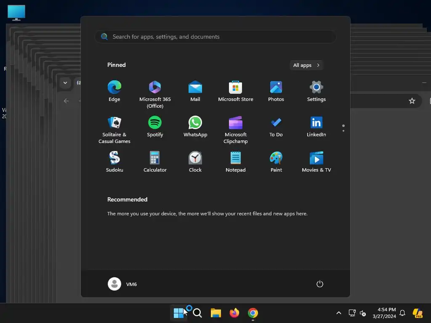The width and height of the screenshot is (431, 323).
Task: Click the Power button in Start menu
Action: (320, 284)
